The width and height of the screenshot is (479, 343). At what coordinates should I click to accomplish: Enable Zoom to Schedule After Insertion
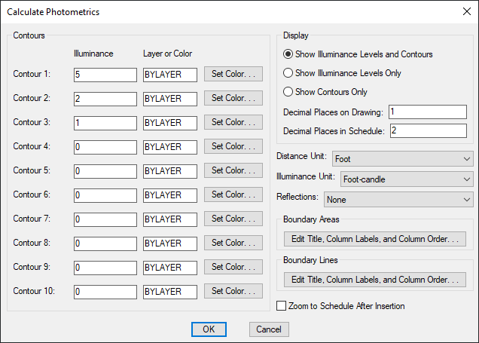point(340,306)
